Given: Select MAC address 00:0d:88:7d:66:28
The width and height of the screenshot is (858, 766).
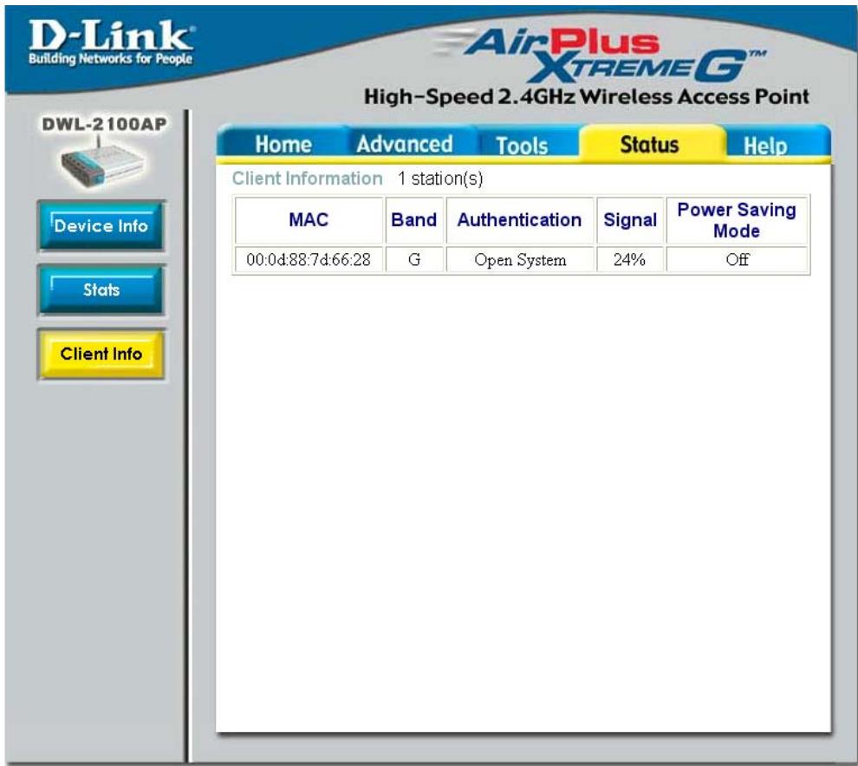Looking at the screenshot, I should pos(309,259).
